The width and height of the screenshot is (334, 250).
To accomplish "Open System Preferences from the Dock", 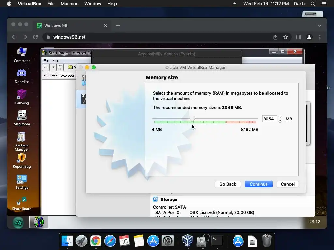I will [168, 241].
